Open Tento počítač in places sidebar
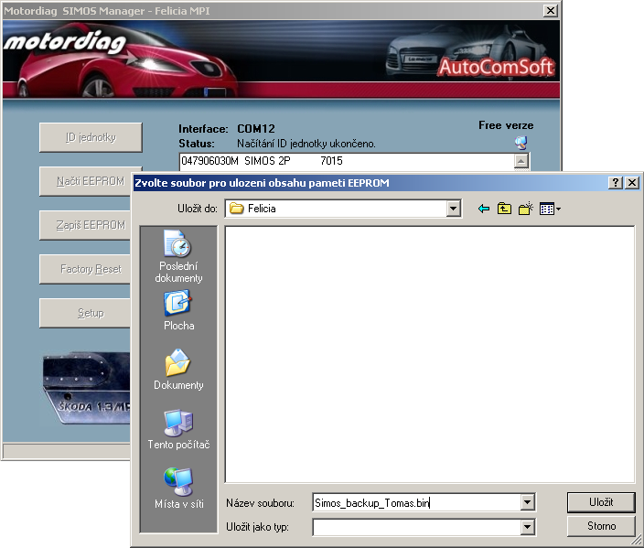Screen dimensions: 644x548 click(x=178, y=429)
